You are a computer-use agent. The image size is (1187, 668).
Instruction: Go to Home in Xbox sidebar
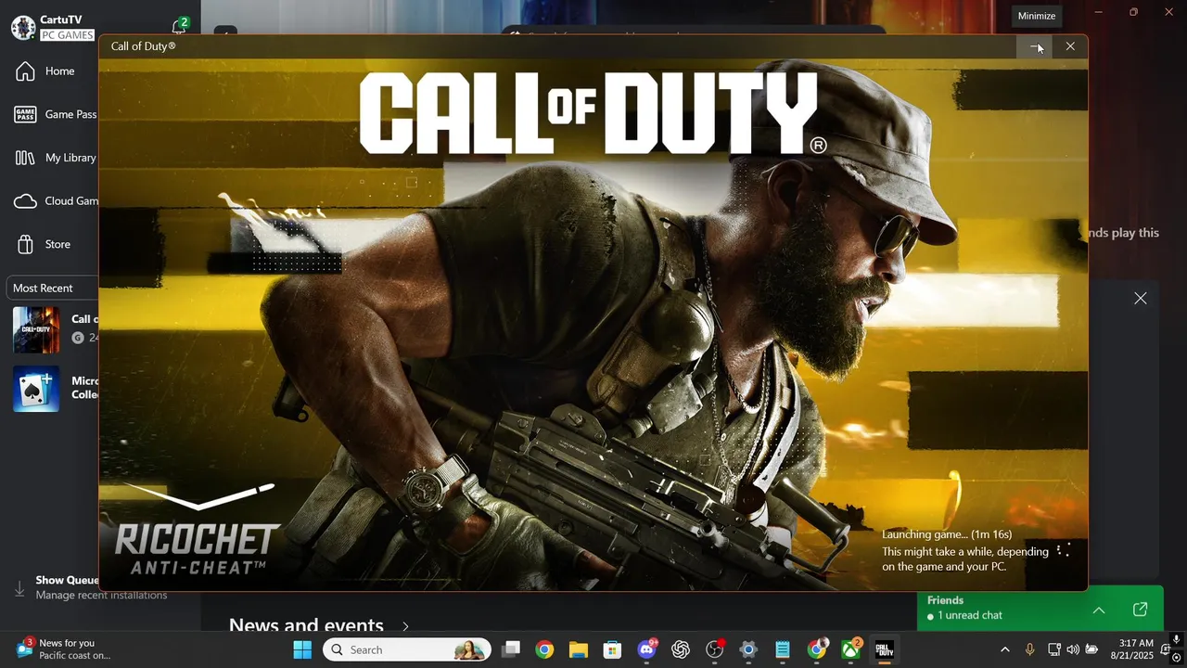(57, 71)
